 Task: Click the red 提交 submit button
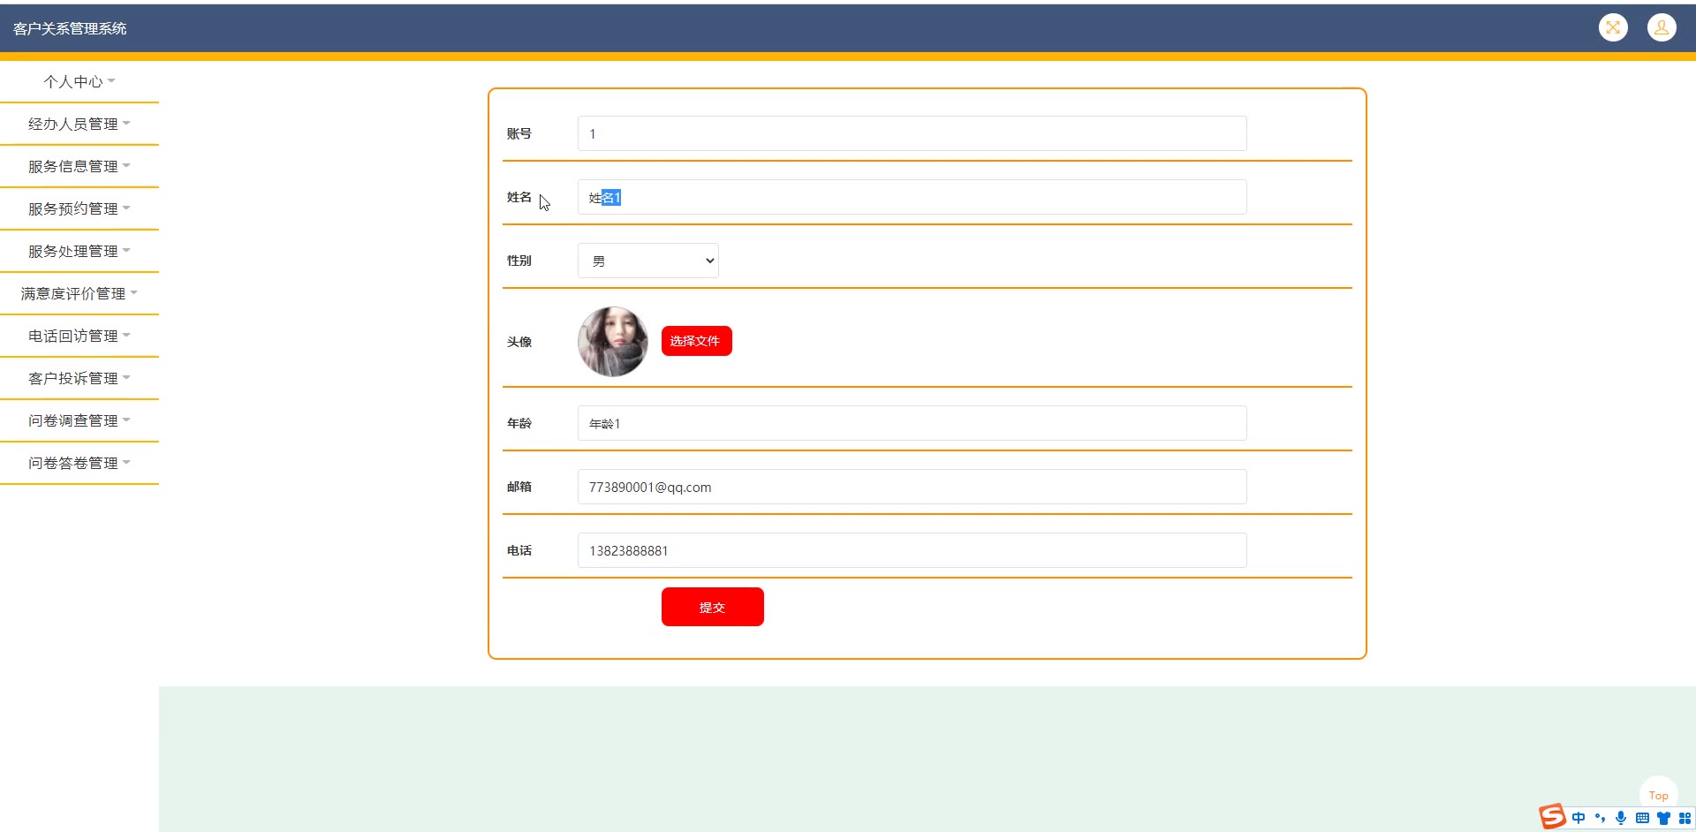tap(712, 607)
